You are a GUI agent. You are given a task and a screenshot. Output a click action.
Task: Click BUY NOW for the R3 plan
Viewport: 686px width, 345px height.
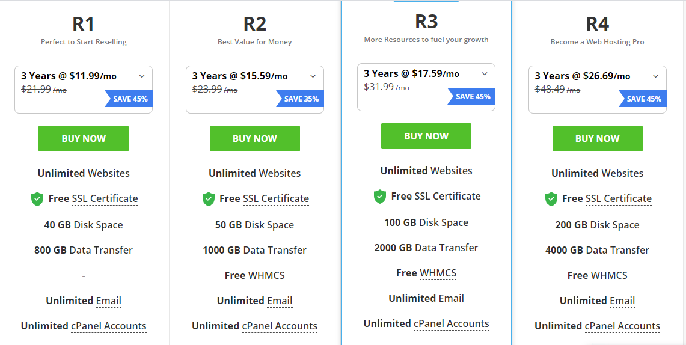[x=426, y=136]
